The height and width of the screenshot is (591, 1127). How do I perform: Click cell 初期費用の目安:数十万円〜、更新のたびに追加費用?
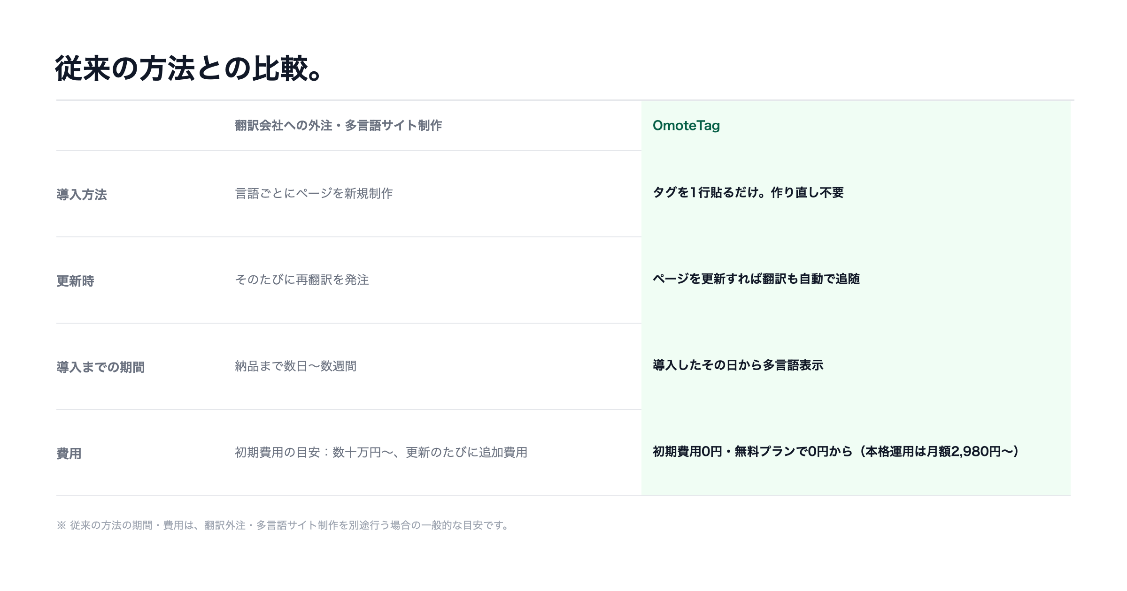381,452
